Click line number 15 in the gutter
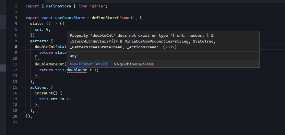The height and width of the screenshot is (135, 285). [x=15, y=87]
